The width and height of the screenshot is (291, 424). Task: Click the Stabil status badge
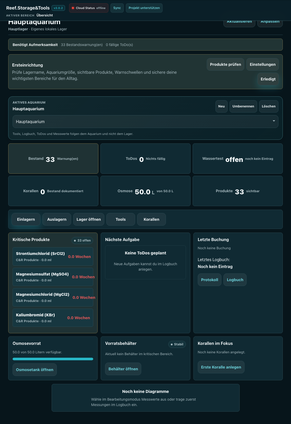pos(177,344)
